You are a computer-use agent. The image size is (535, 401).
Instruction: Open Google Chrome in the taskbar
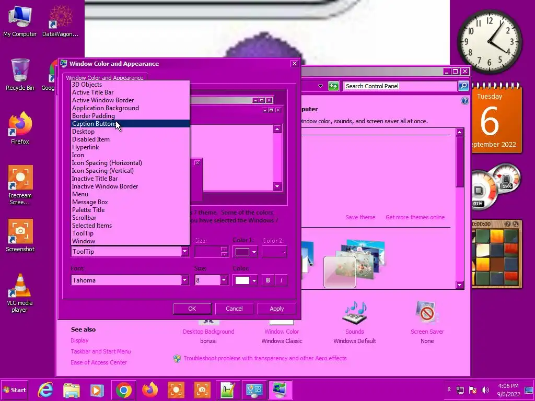(x=123, y=390)
